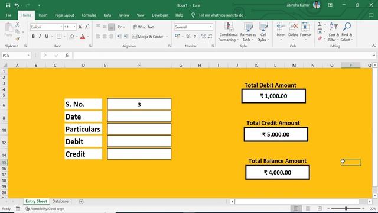
Task: Open Format as Table
Action: pos(248,32)
